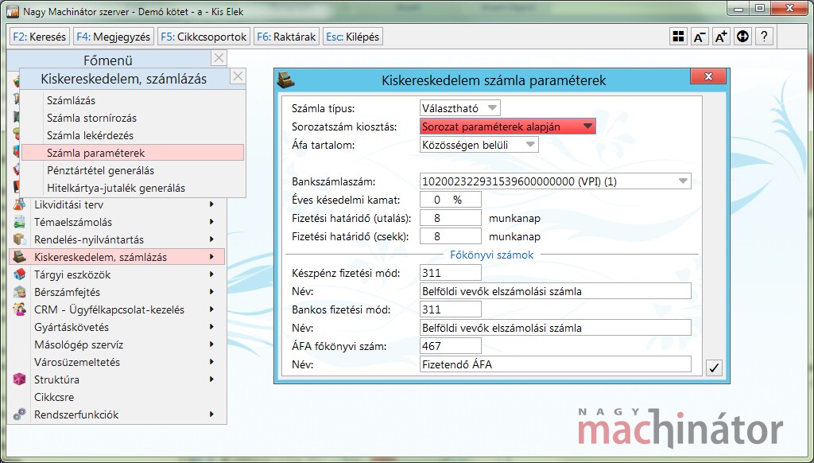Click F6: Raktárak button
The image size is (814, 463).
(286, 37)
